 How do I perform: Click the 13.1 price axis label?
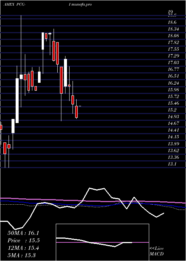pos(172,164)
